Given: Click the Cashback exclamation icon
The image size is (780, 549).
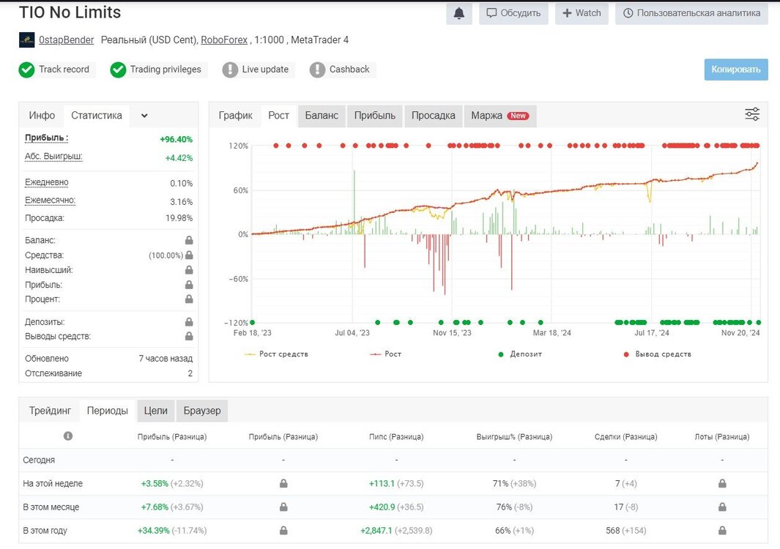Looking at the screenshot, I should [317, 70].
